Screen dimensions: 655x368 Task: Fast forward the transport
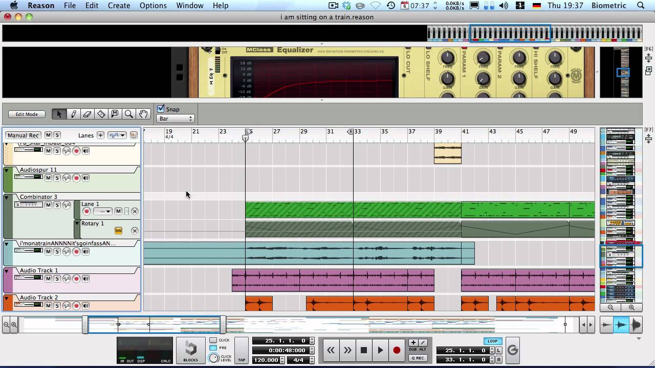click(x=347, y=350)
